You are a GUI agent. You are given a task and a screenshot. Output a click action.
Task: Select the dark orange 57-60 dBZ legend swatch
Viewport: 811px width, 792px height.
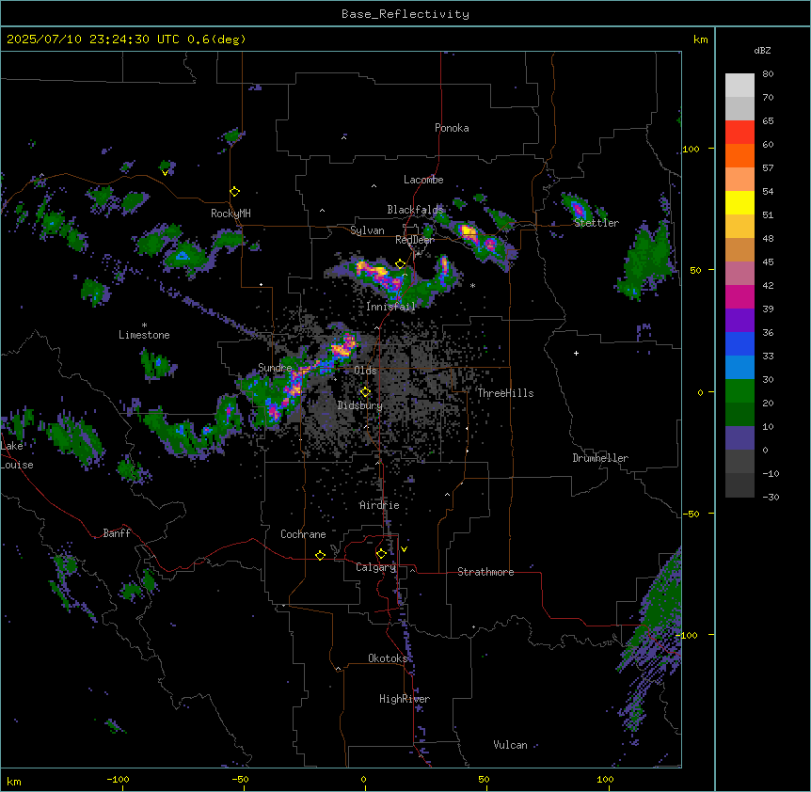pos(739,155)
